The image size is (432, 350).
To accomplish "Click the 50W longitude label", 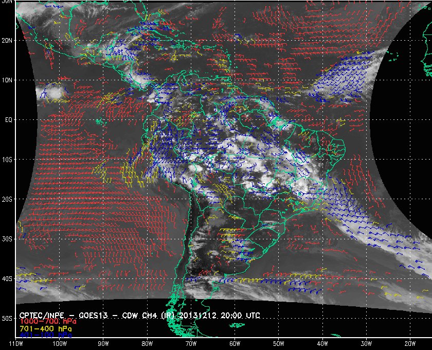I will (x=279, y=344).
